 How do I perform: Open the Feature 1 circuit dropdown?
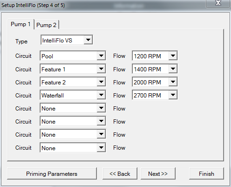click(73, 69)
